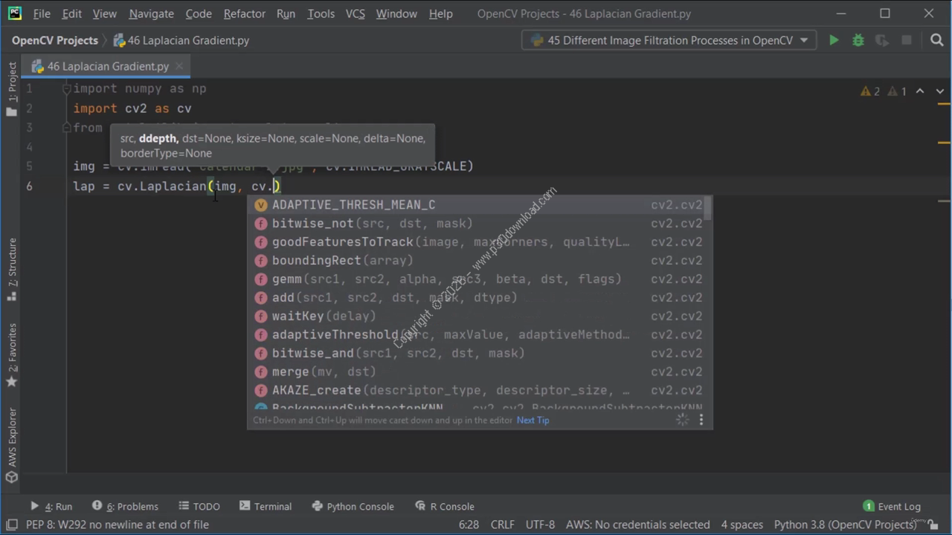Image resolution: width=952 pixels, height=535 pixels.
Task: Click AWS: No credentials selected status widget
Action: (637, 525)
